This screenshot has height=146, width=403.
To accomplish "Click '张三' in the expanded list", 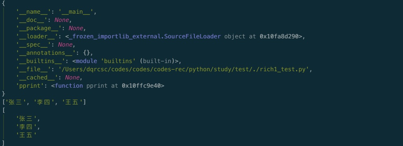I will click(26, 119).
